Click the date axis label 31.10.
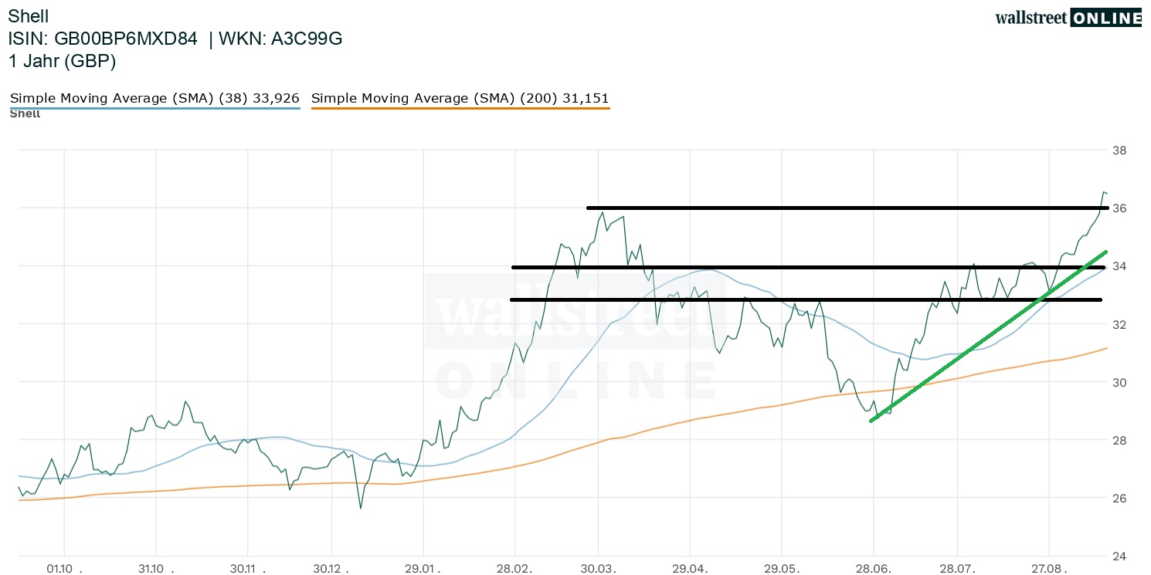The height and width of the screenshot is (575, 1151). coord(156,569)
